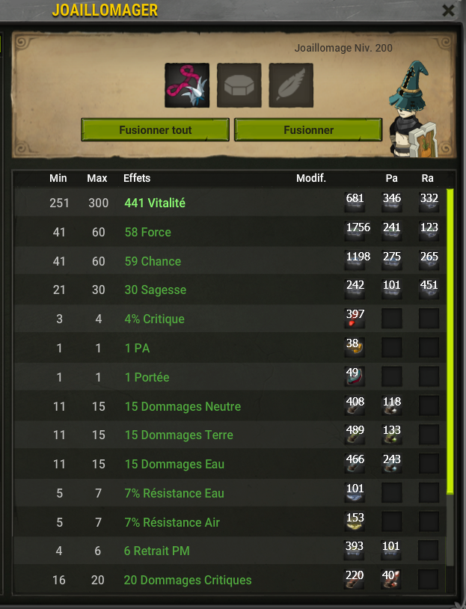Viewport: 466px width, 609px height.
Task: Select the Pa Dommages Critiques rune 40
Action: pos(391,580)
